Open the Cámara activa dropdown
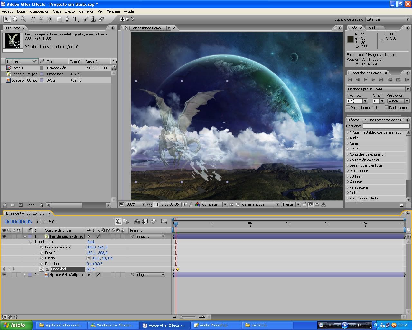 click(260, 204)
